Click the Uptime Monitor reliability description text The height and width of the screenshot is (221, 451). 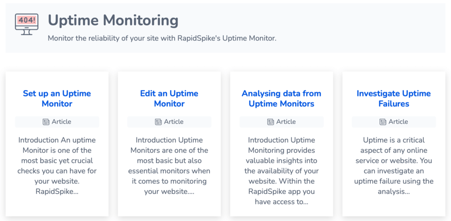click(x=162, y=38)
